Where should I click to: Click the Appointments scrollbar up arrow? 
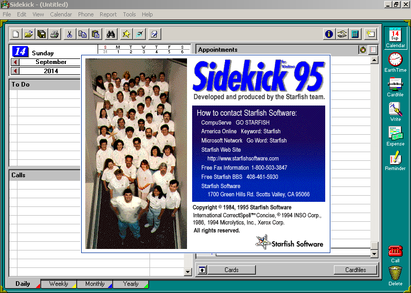click(375, 60)
